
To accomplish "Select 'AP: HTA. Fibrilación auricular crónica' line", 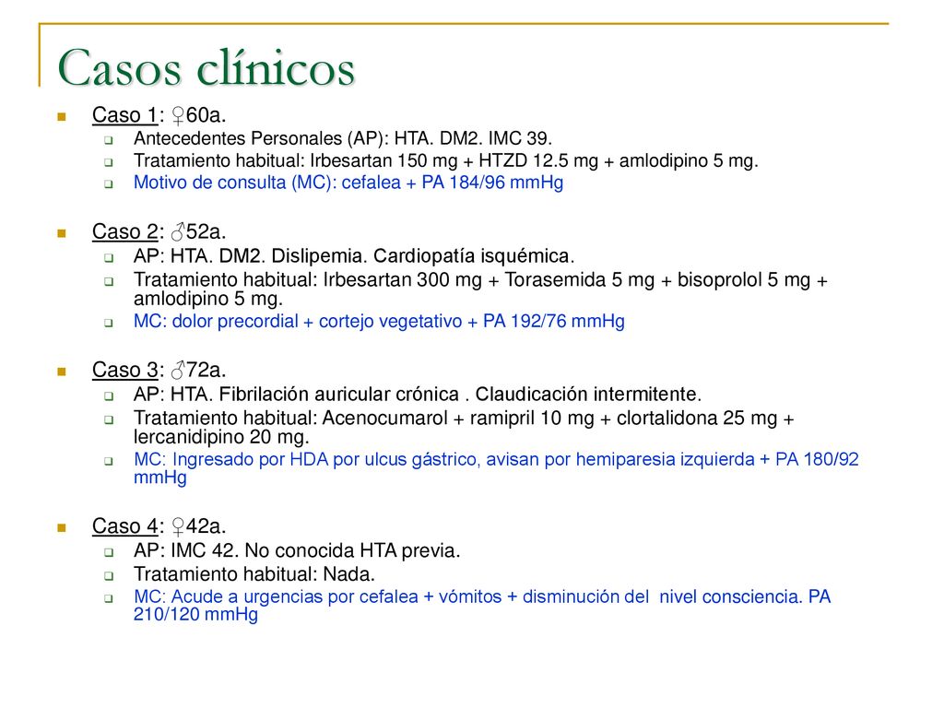I will tap(418, 395).
